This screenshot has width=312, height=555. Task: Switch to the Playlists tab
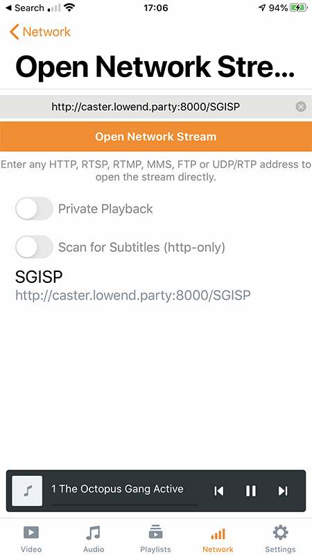click(155, 539)
